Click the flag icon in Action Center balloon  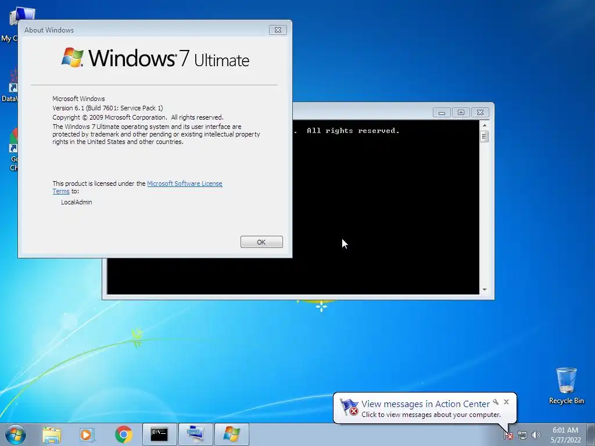coord(349,407)
